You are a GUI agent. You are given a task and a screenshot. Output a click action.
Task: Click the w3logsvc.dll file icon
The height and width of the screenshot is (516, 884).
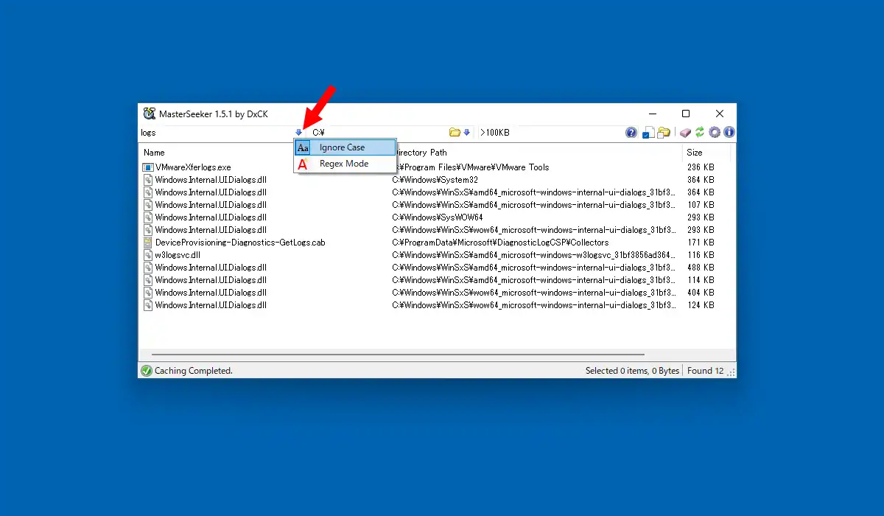147,255
